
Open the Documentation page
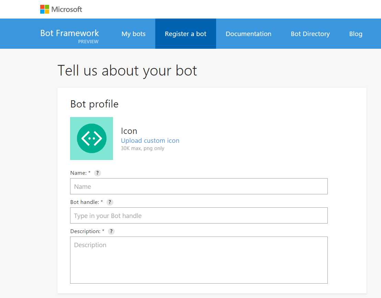click(248, 34)
